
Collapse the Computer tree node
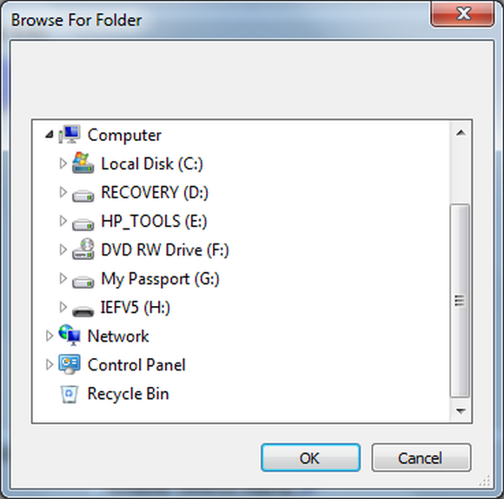tap(50, 135)
